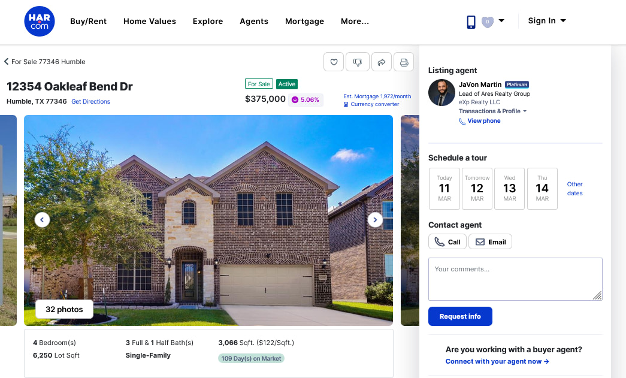This screenshot has height=378, width=626.
Task: Choose Wed 13 MAR tour date
Action: pos(509,189)
